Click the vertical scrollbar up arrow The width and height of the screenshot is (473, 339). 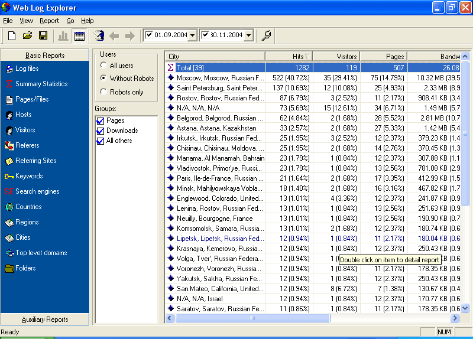click(x=465, y=56)
